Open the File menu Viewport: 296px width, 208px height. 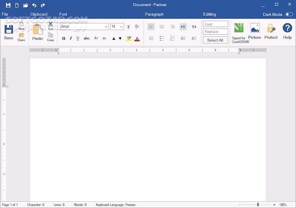5,14
